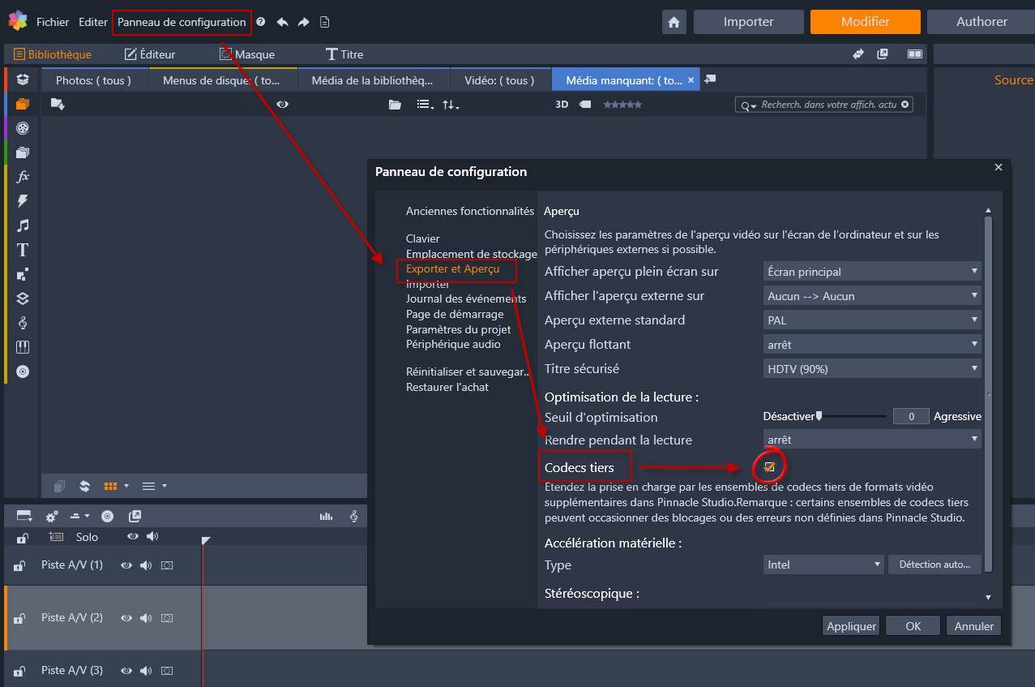This screenshot has width=1035, height=687.
Task: Select the Title T sidebar icon
Action: (x=23, y=250)
